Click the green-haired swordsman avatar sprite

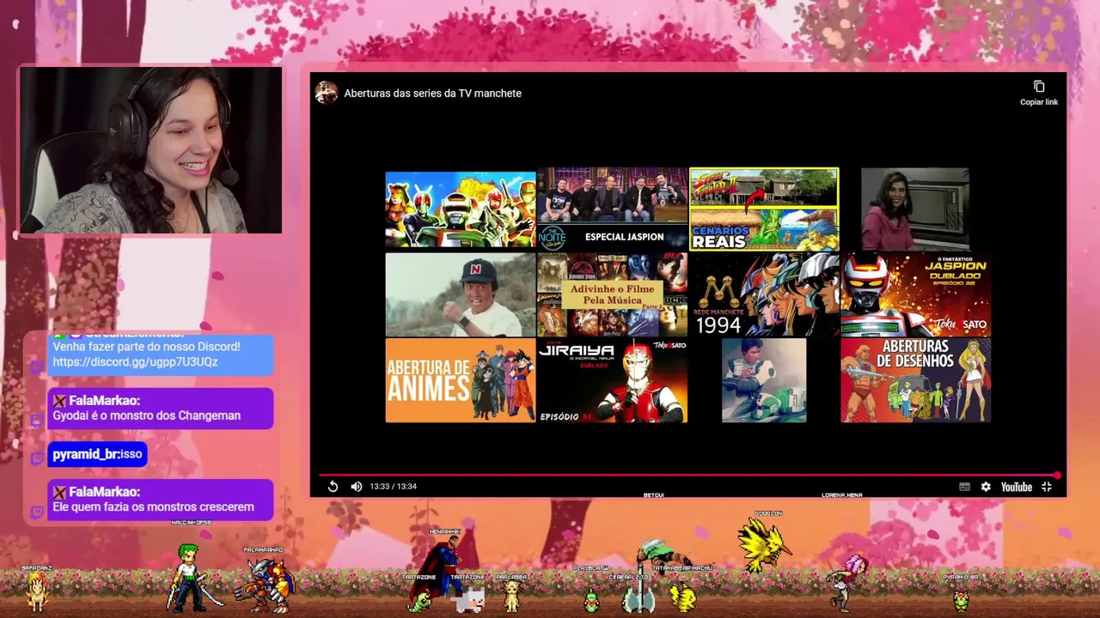(191, 577)
